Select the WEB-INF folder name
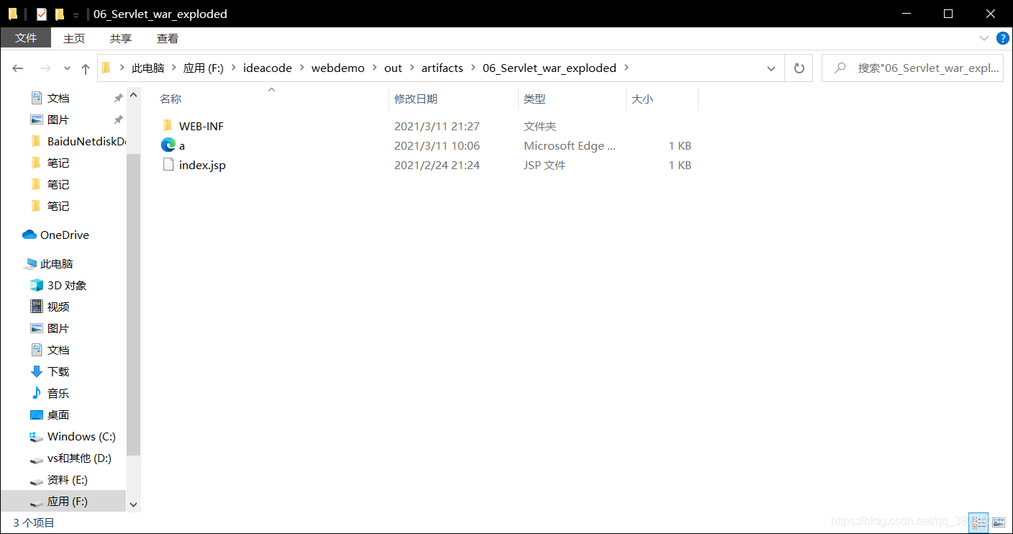This screenshot has width=1013, height=534. pos(201,126)
